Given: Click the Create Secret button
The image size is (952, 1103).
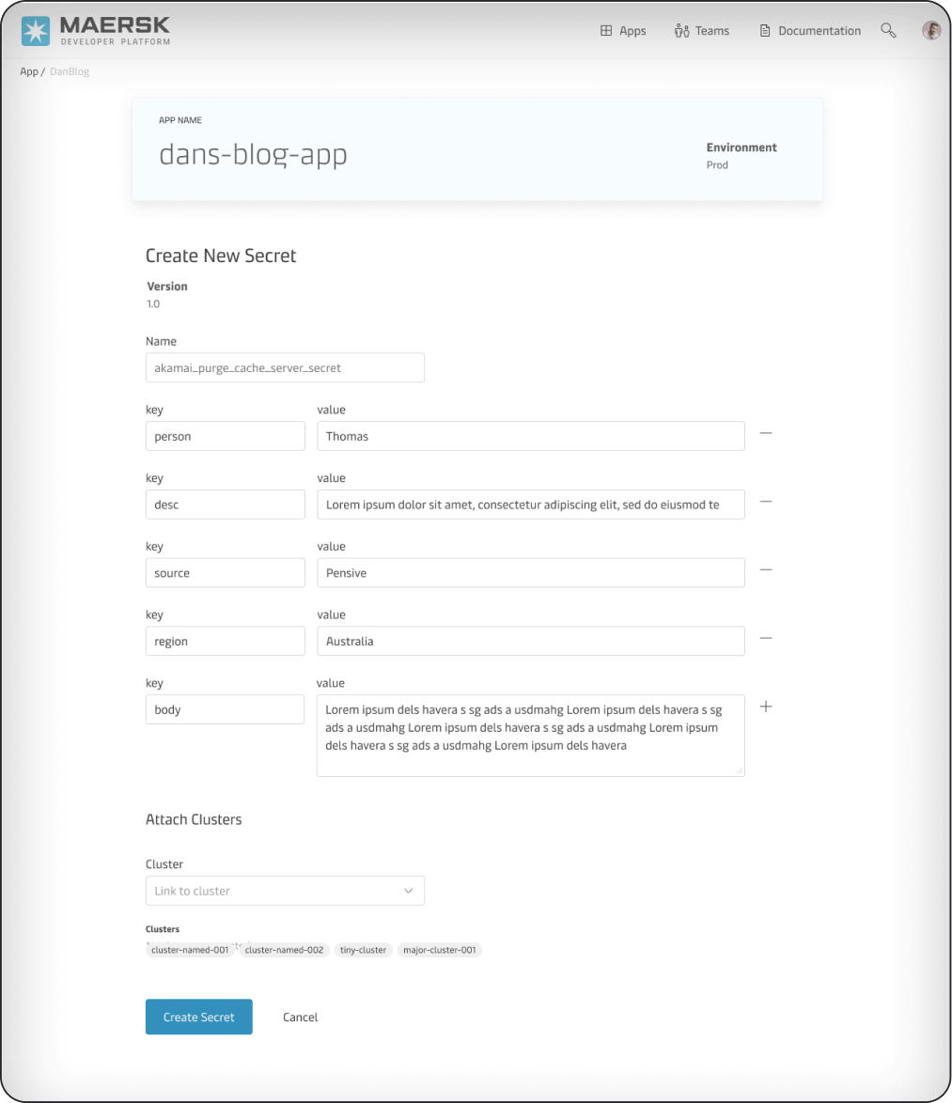Looking at the screenshot, I should (x=198, y=1017).
